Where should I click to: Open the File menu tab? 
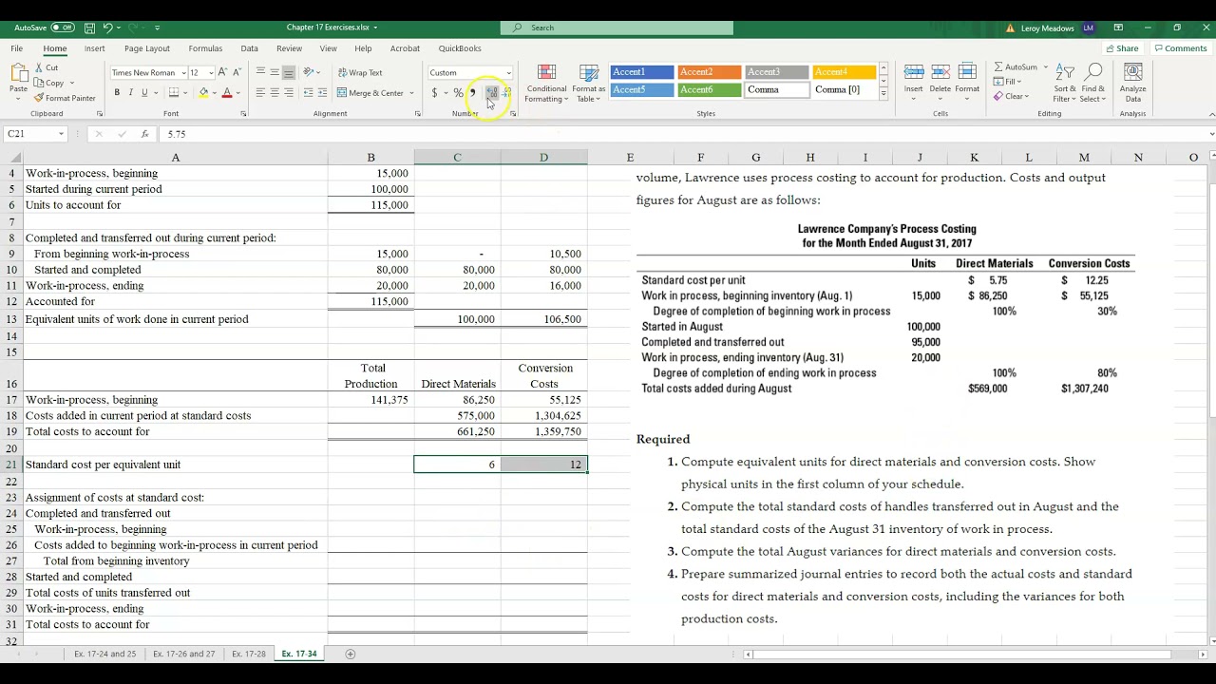[x=17, y=48]
